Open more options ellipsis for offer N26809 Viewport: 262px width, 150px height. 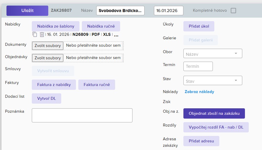[x=116, y=35]
